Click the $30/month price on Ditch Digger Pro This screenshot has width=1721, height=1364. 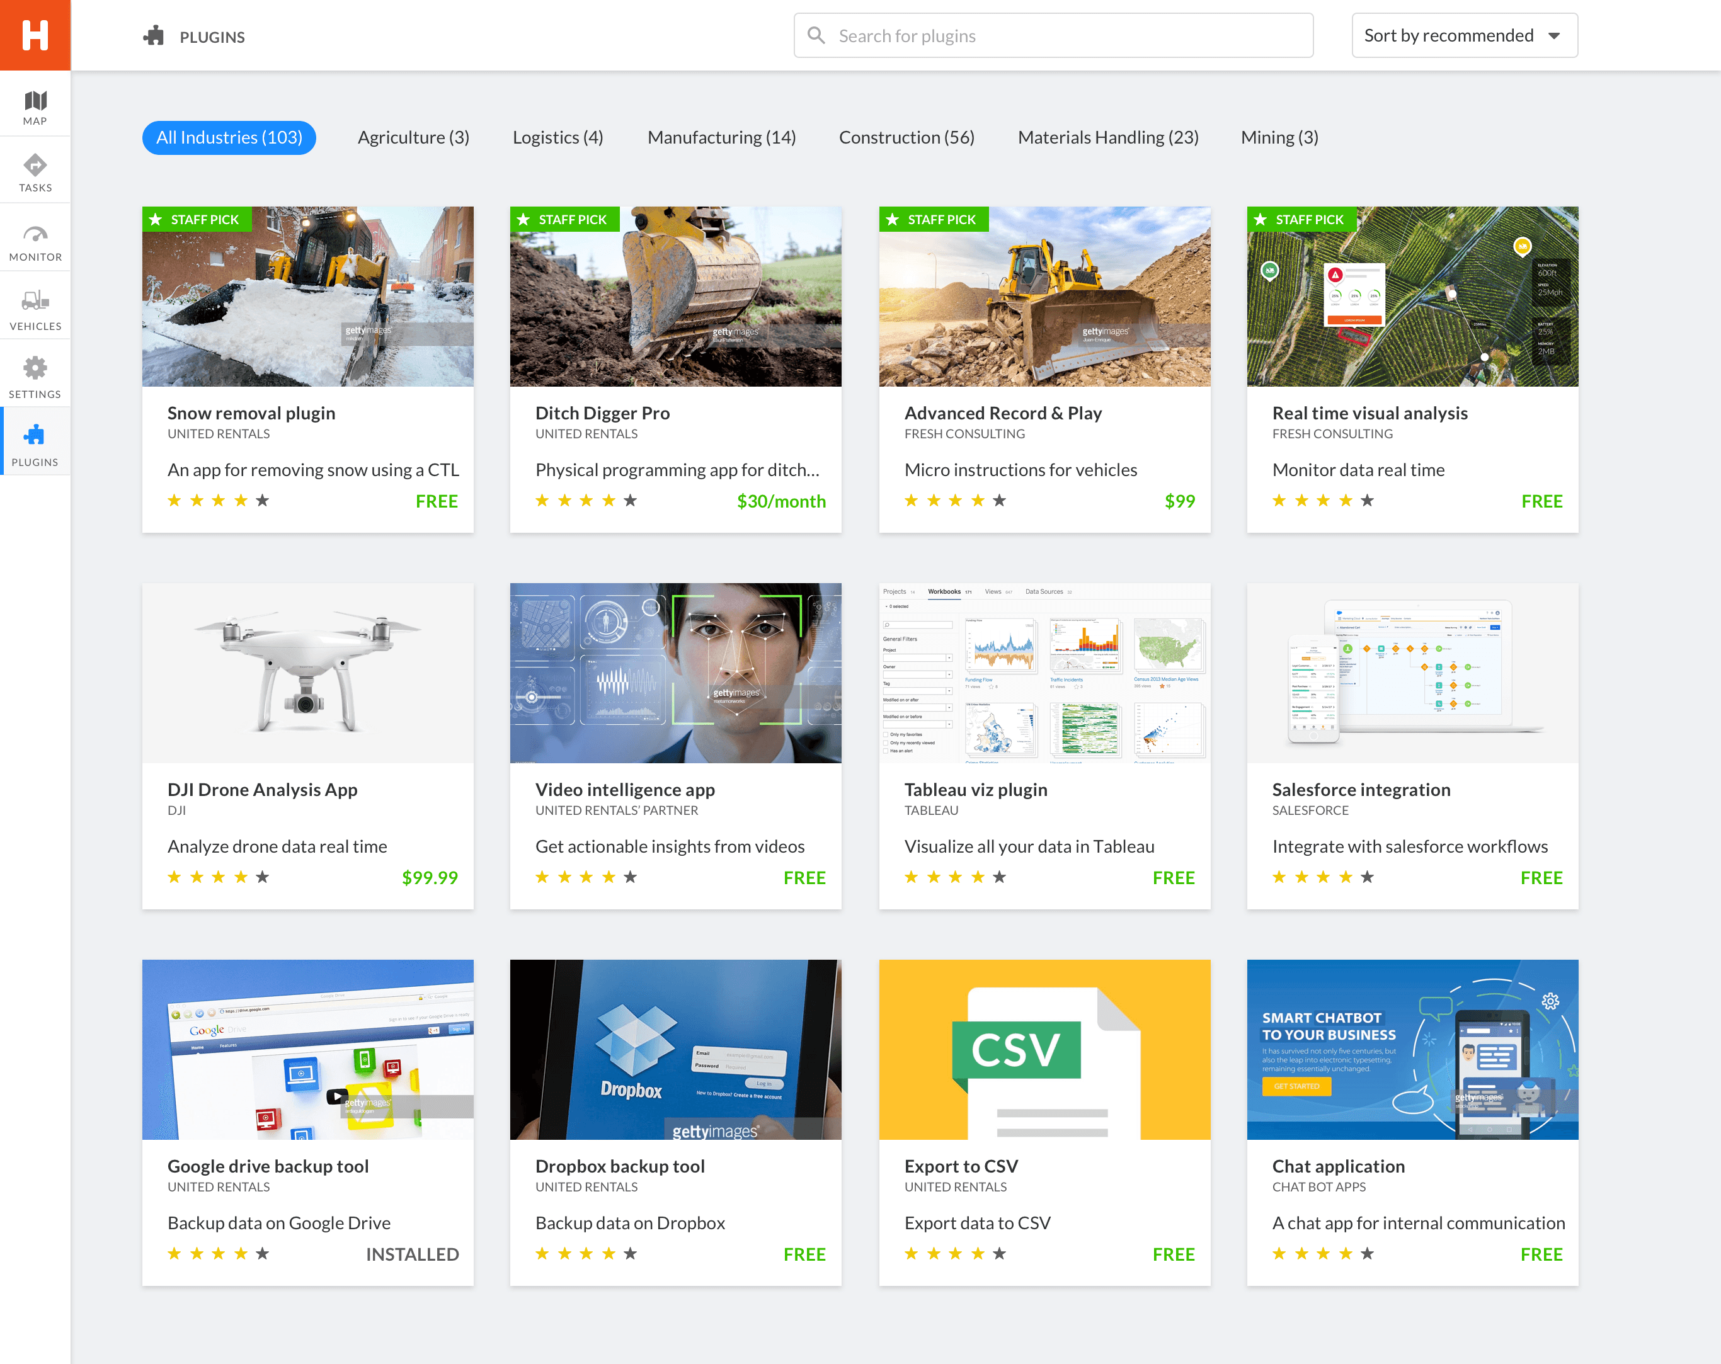[x=780, y=501]
